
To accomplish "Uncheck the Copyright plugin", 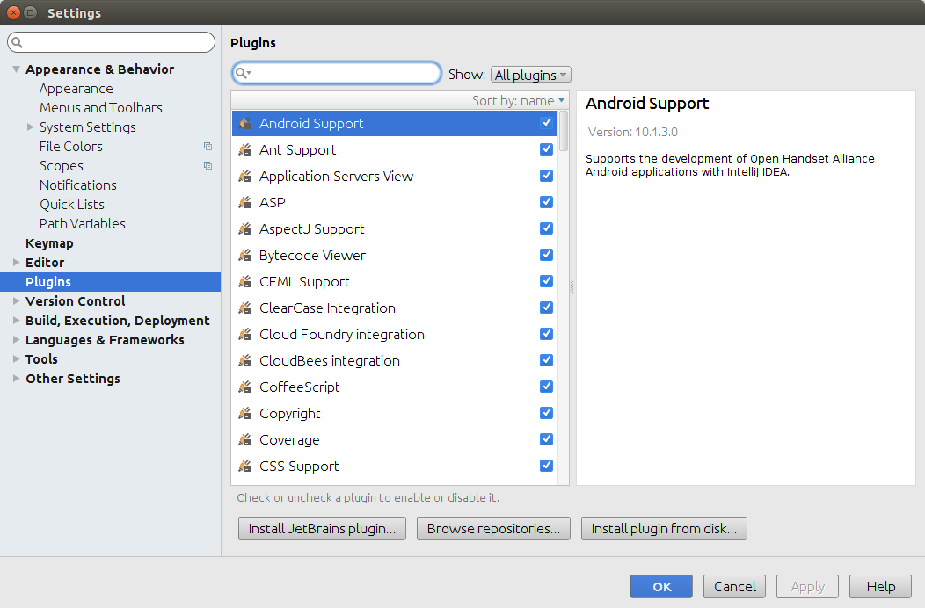I will [546, 412].
